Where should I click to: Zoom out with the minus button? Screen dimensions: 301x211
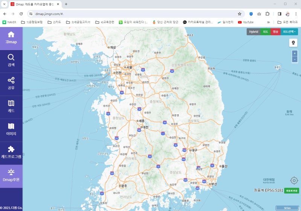tap(295, 59)
